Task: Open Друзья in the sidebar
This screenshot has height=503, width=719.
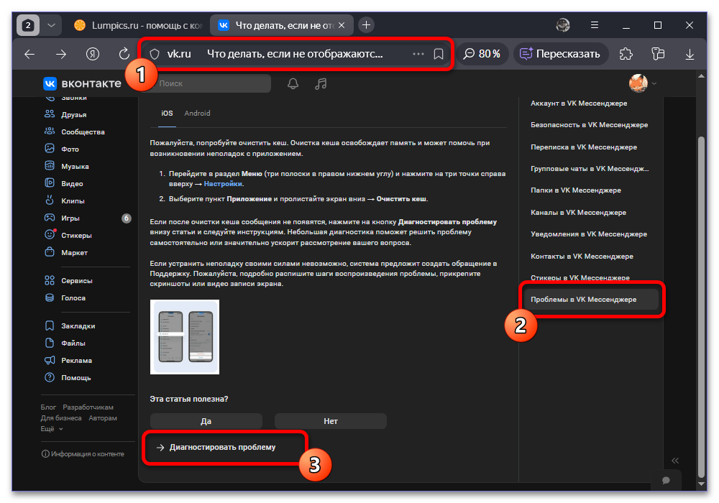Action: [73, 114]
